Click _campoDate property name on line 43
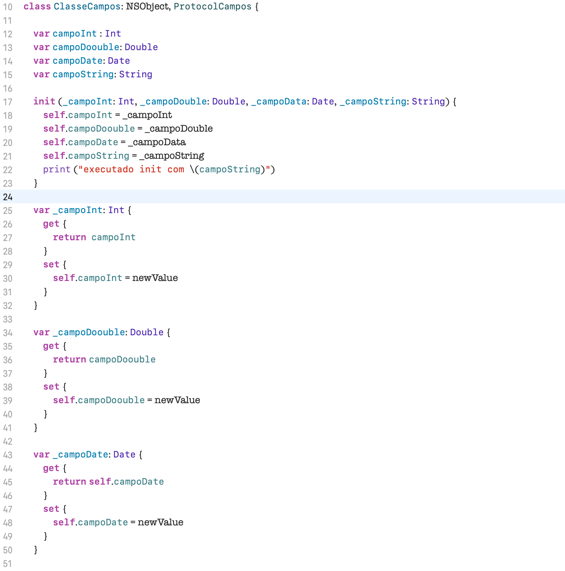Image resolution: width=565 pixels, height=571 pixels. tap(80, 455)
